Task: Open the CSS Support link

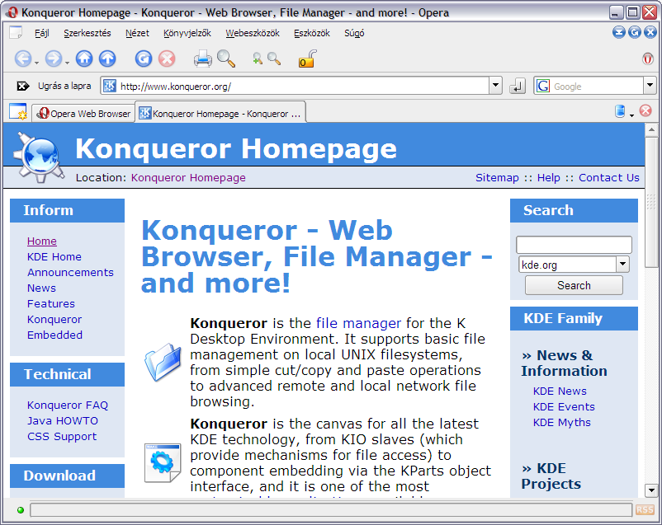Action: (62, 437)
